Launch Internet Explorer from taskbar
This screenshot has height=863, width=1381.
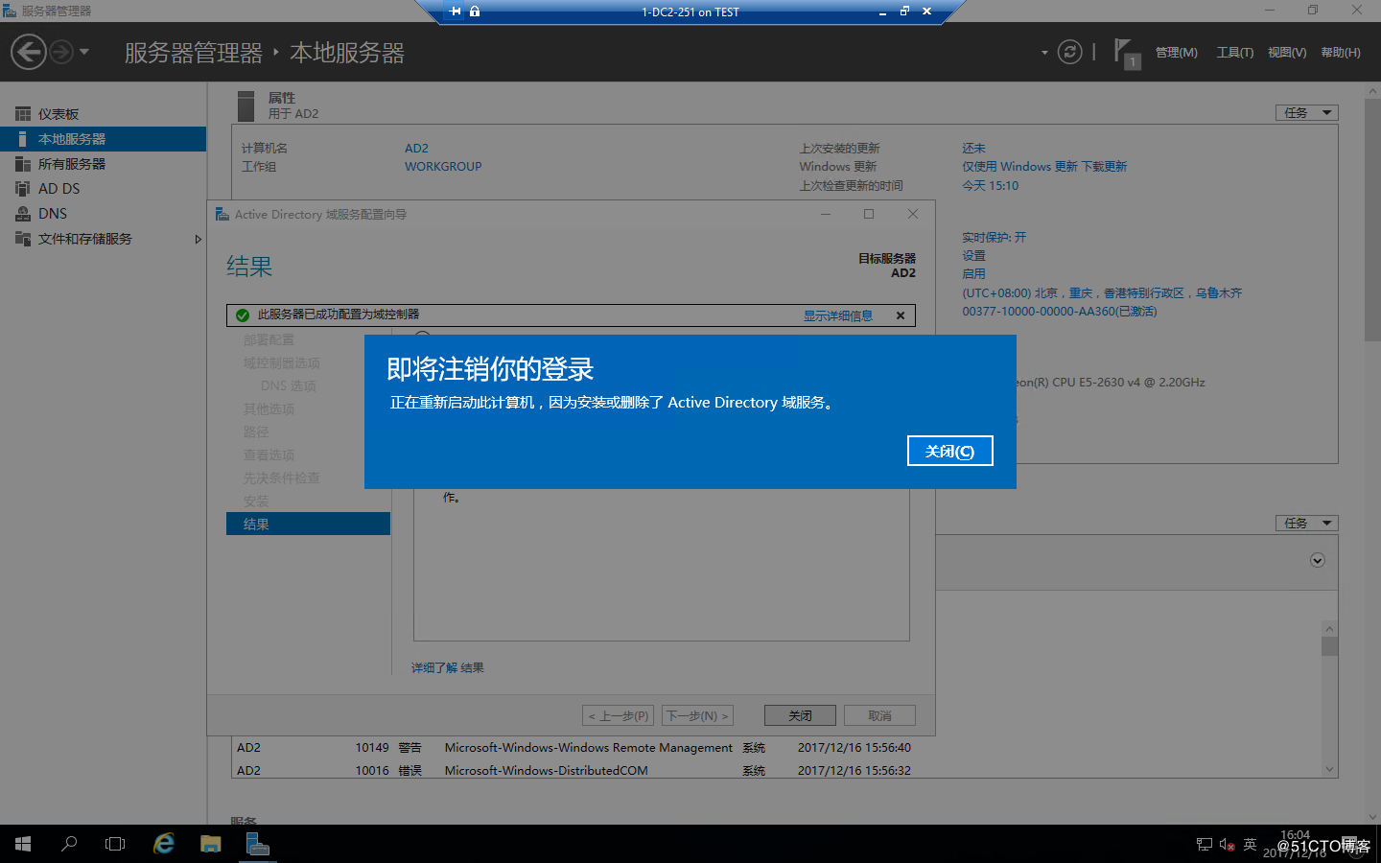click(x=164, y=844)
